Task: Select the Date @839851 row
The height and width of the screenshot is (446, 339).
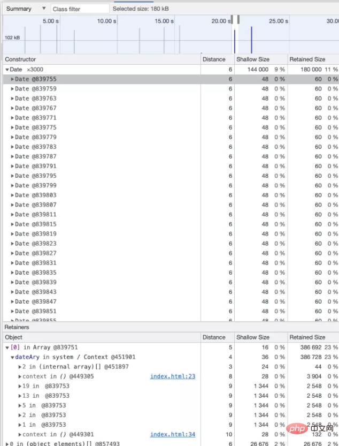Action: 171,311
